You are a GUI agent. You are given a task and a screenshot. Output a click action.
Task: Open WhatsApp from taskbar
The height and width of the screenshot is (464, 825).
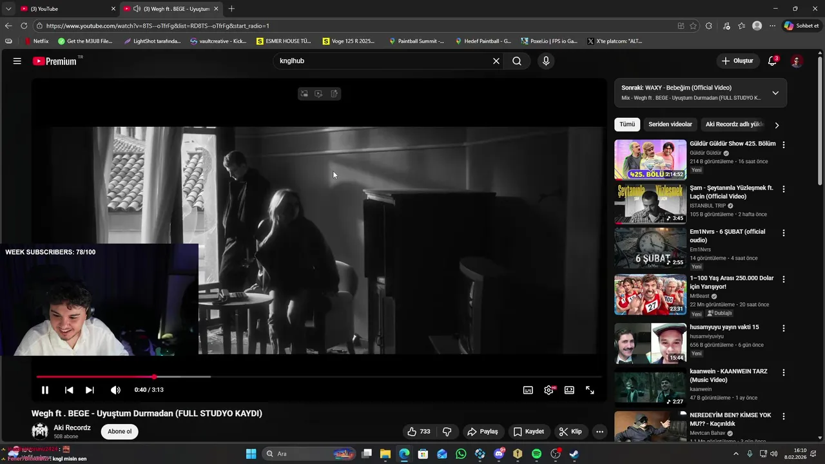point(461,454)
